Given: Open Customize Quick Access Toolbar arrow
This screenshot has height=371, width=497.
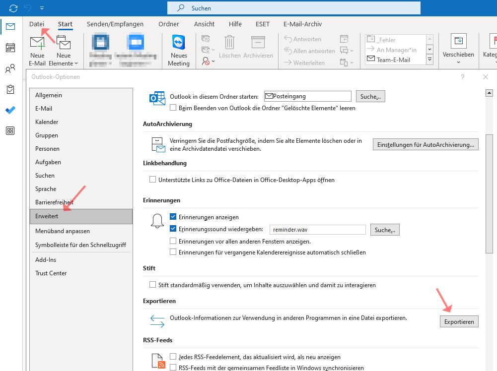Looking at the screenshot, I should point(42,8).
